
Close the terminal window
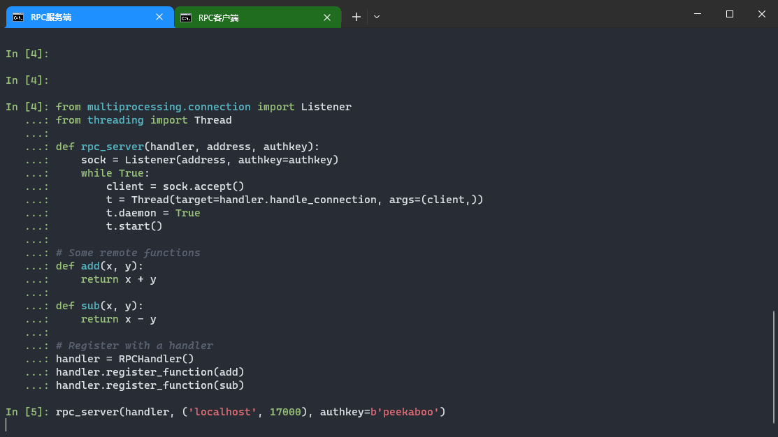761,14
